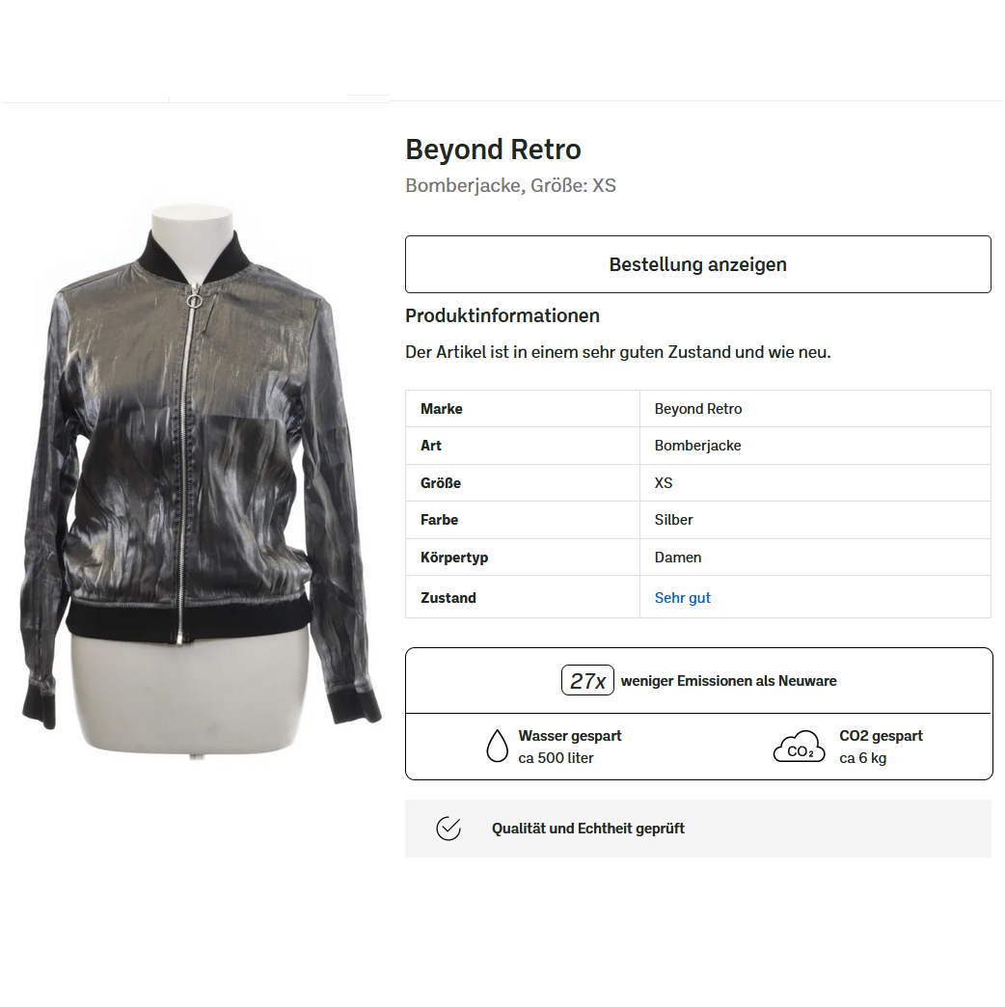Click the CO2 gespart label
Viewport: 1005px width, 1007px height.
[x=881, y=736]
